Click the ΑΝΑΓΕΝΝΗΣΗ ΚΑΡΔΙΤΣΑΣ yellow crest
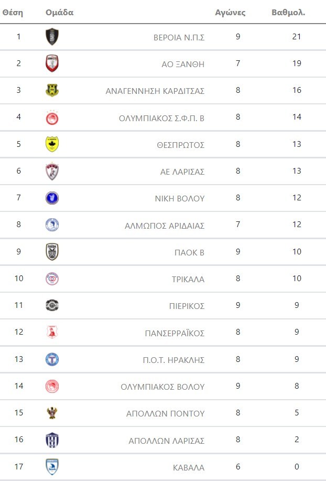 pyautogui.click(x=52, y=90)
